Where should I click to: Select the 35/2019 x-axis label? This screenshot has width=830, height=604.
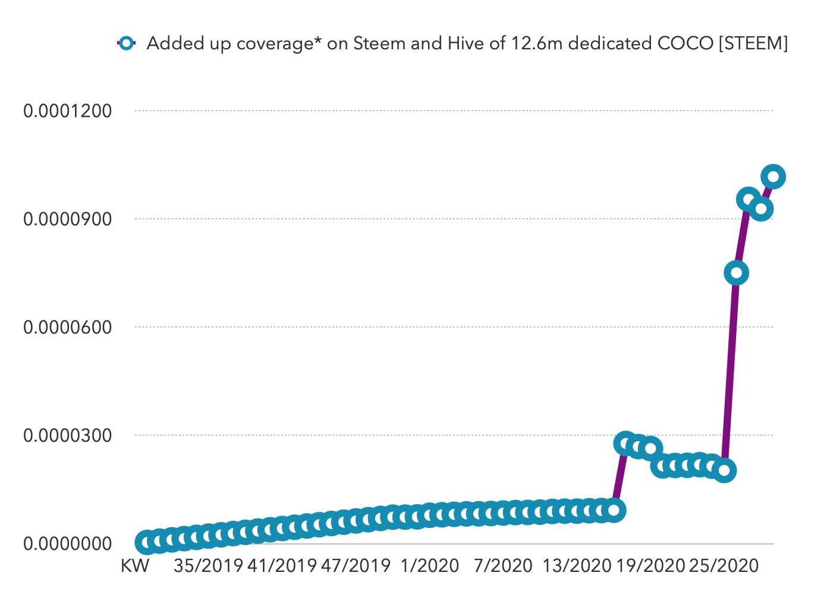pos(208,565)
